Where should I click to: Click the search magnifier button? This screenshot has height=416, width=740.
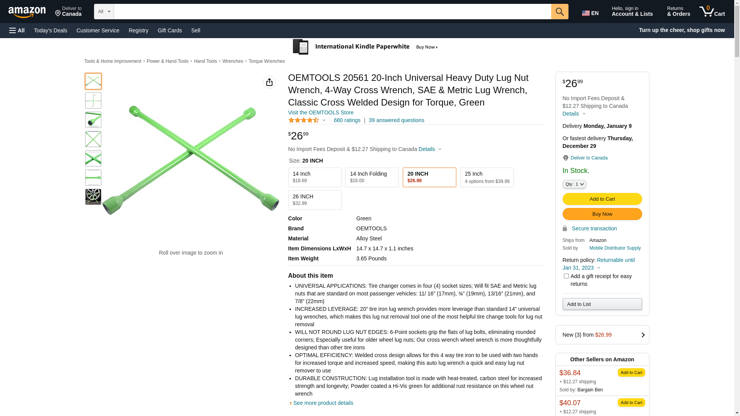(560, 12)
